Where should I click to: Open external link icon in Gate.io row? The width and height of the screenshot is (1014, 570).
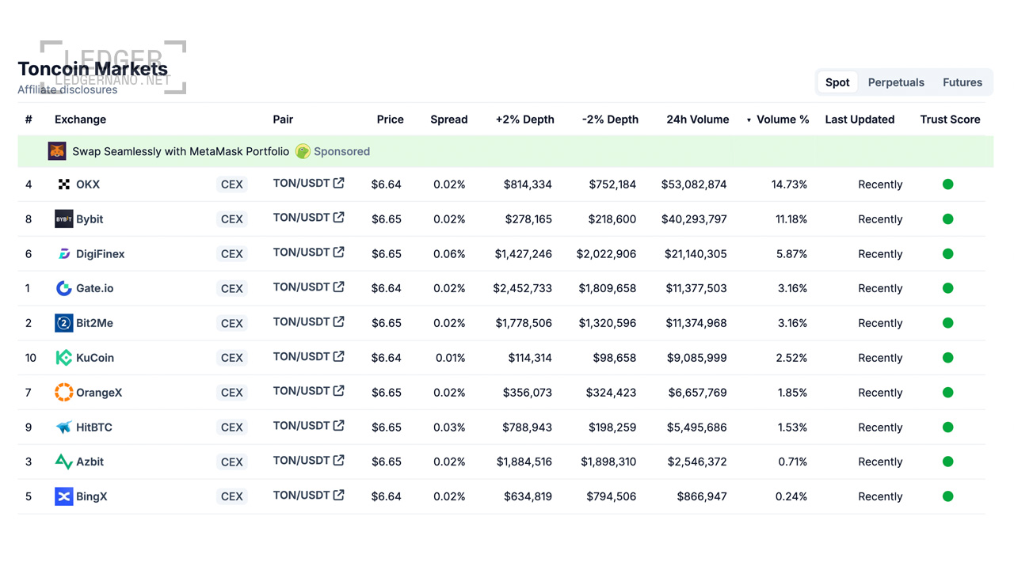click(339, 287)
